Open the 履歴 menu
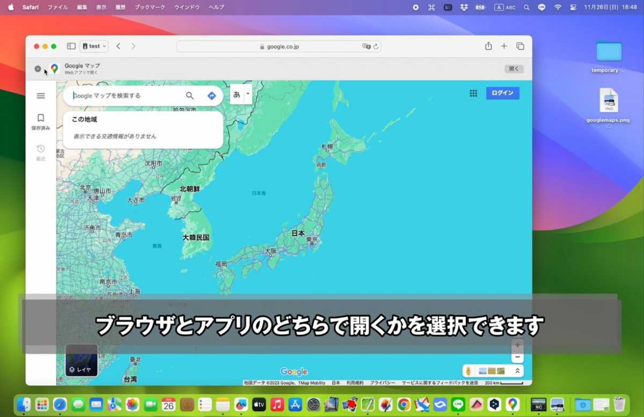Image resolution: width=644 pixels, height=417 pixels. coord(120,8)
